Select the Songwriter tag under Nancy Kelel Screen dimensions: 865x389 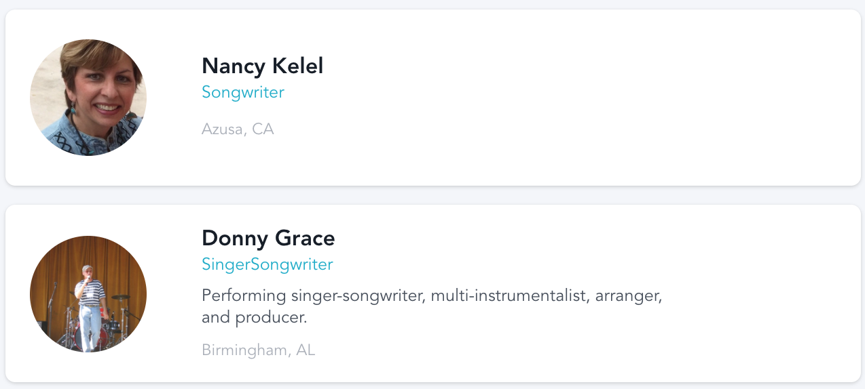pyautogui.click(x=243, y=93)
